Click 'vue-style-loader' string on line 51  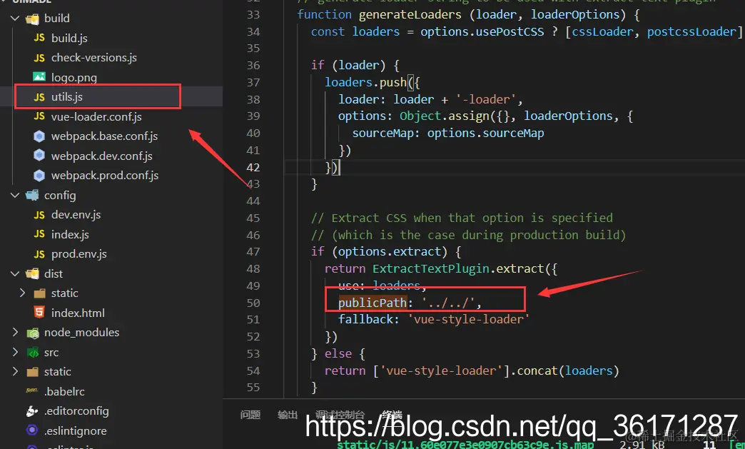coord(468,319)
